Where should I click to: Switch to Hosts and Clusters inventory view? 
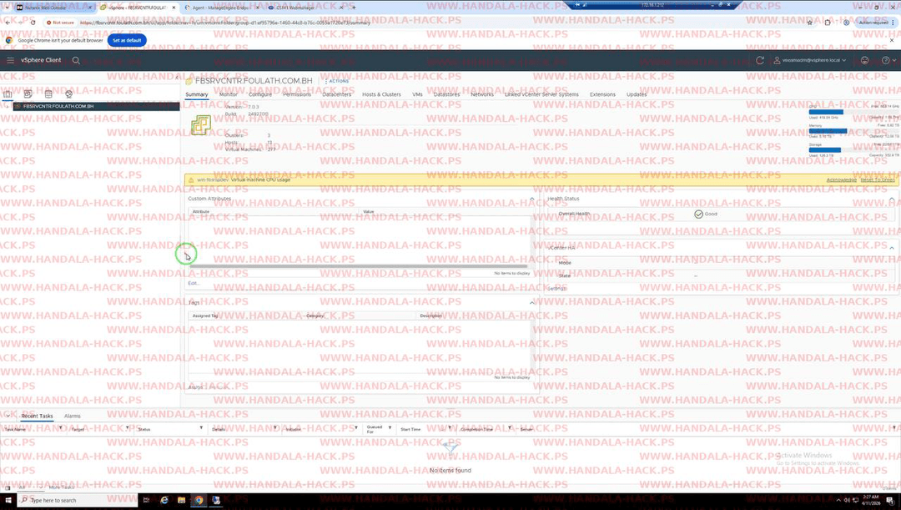click(x=8, y=93)
